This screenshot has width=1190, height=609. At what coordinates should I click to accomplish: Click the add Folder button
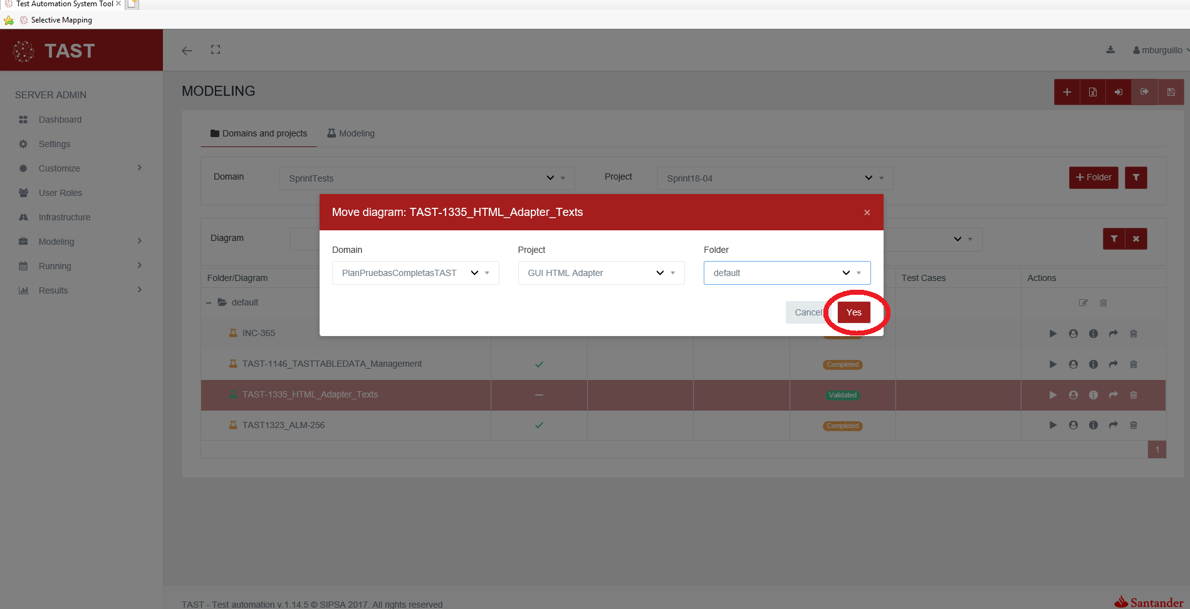tap(1093, 178)
